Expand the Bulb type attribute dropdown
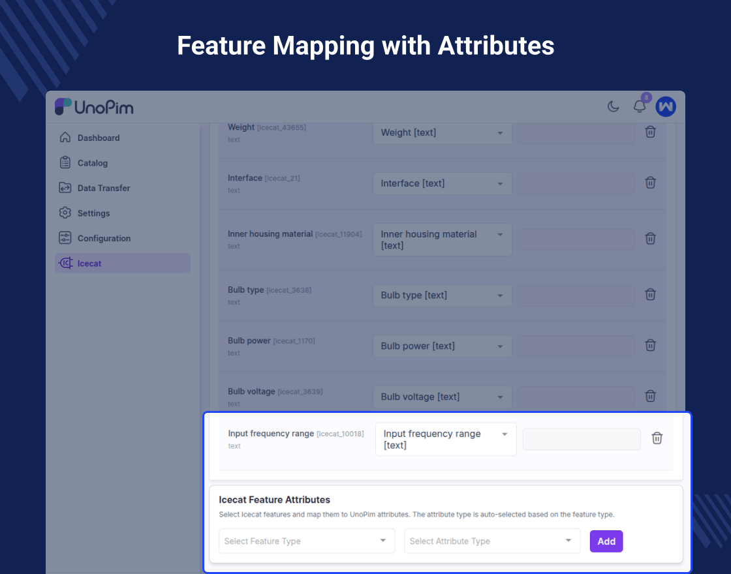 443,295
